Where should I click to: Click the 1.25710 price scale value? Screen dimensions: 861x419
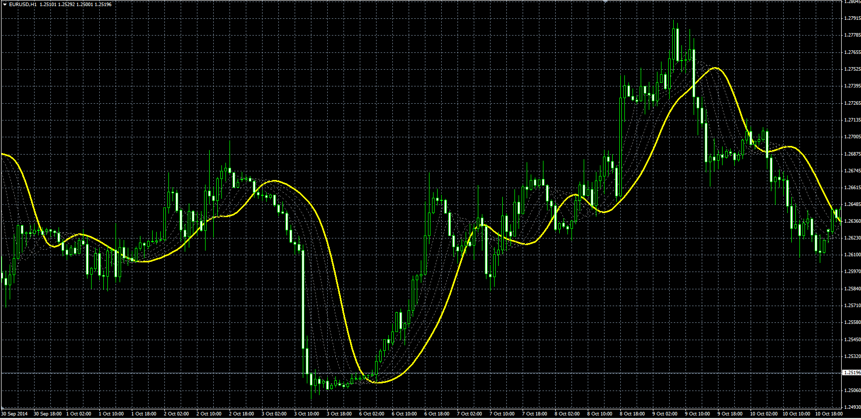pyautogui.click(x=852, y=306)
